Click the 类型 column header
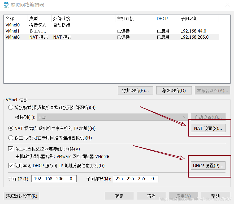234x204 pixels. coord(40,19)
